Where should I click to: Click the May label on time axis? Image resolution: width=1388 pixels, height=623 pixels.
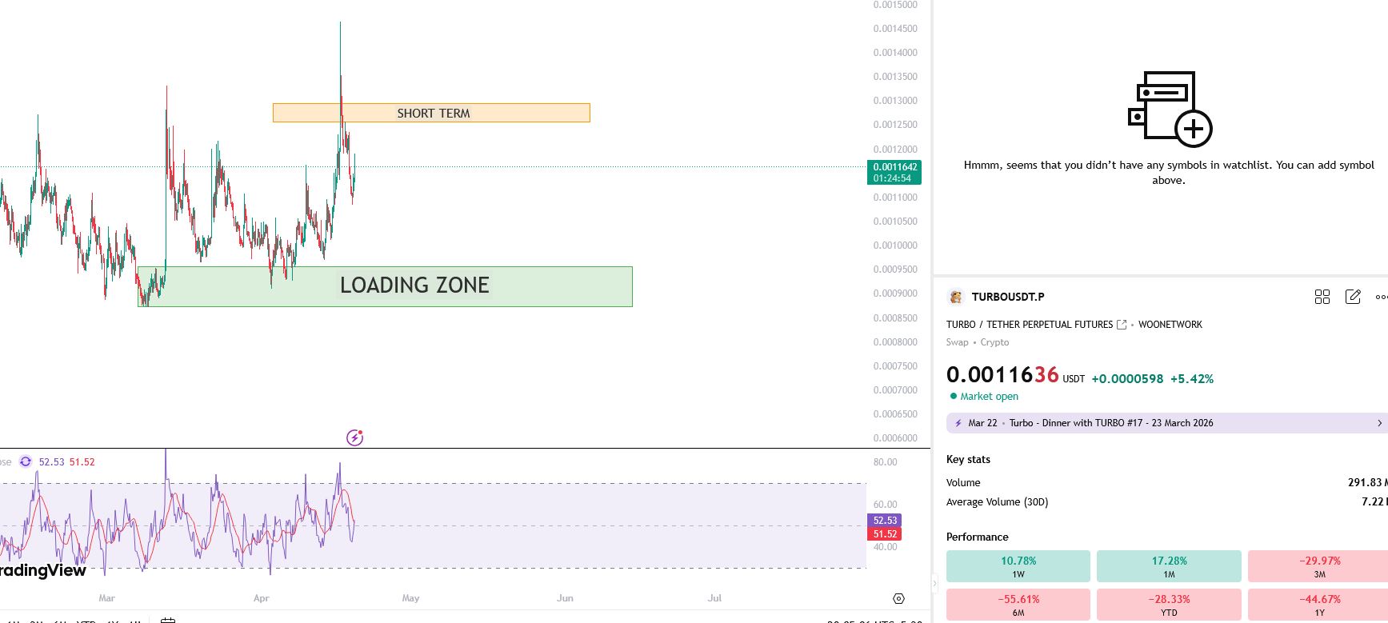click(410, 598)
